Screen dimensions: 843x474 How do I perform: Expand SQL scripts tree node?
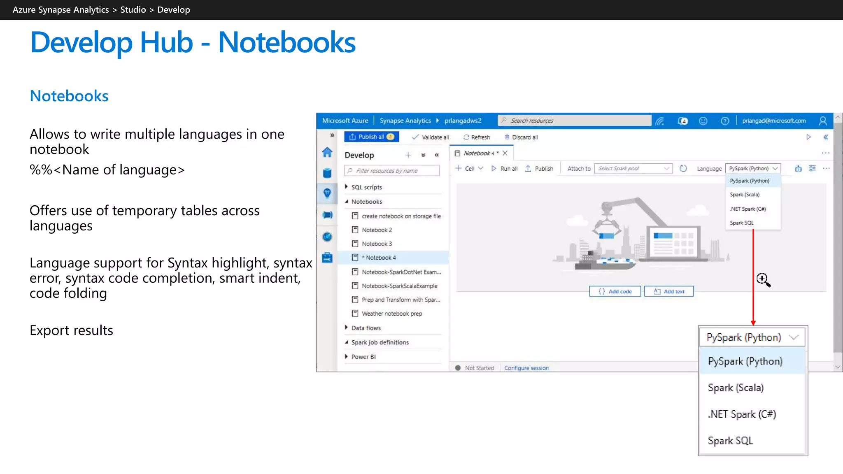tap(347, 187)
